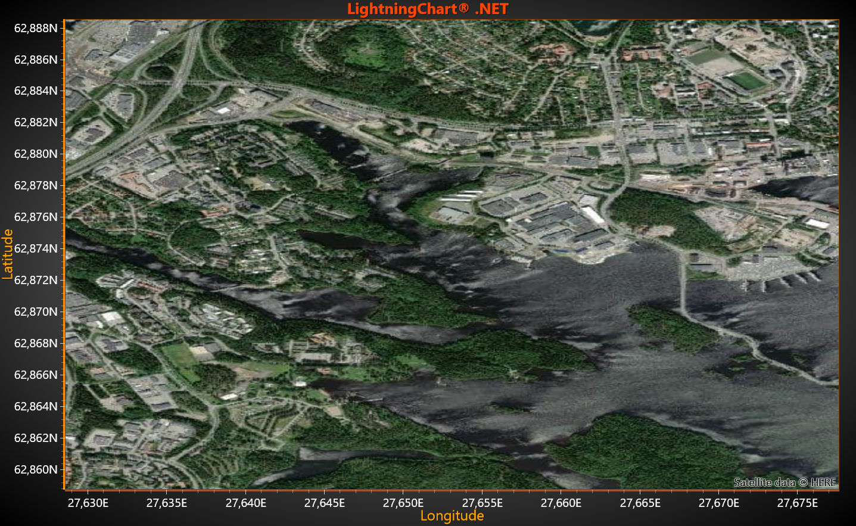856x526 pixels.
Task: Click the 62,866N latitude label
Action: [36, 375]
